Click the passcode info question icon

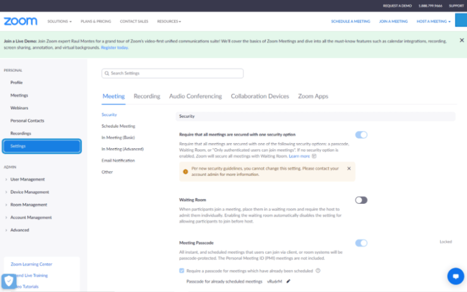[x=318, y=270]
